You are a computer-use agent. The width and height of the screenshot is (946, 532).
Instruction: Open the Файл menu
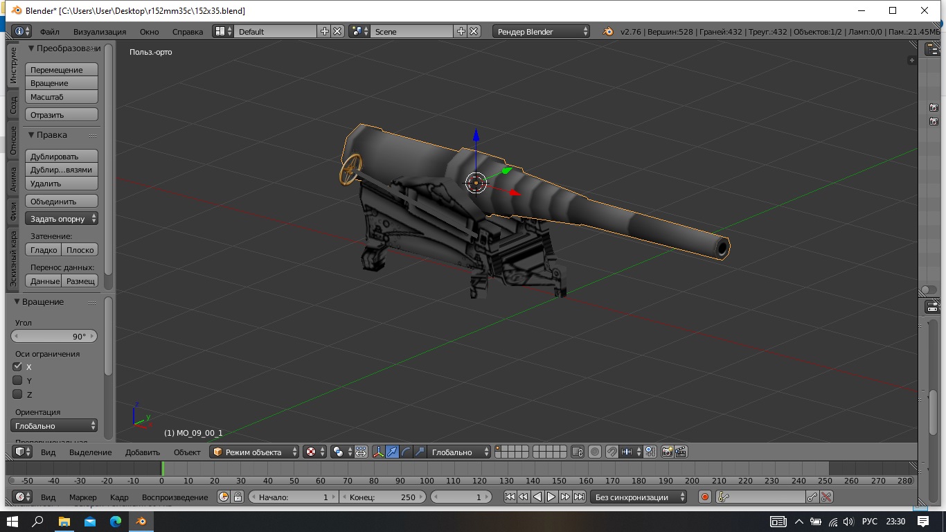[49, 31]
